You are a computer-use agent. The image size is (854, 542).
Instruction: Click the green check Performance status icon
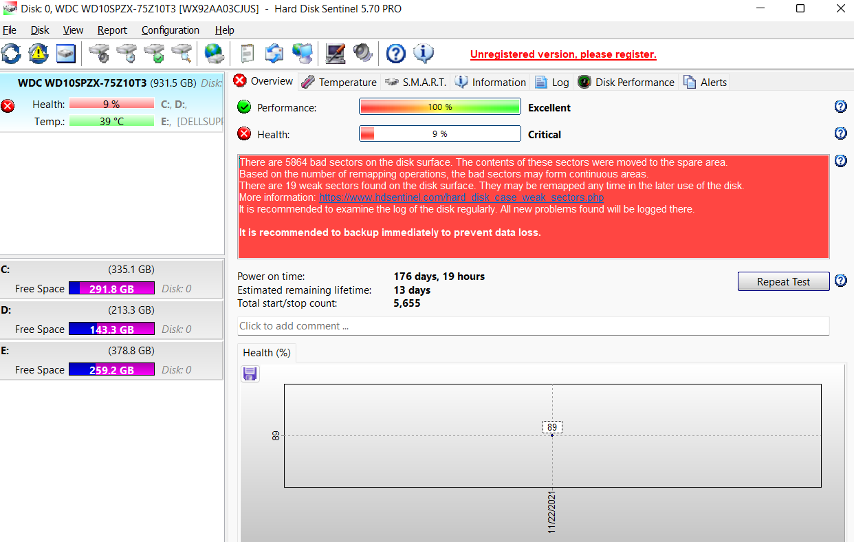(244, 107)
